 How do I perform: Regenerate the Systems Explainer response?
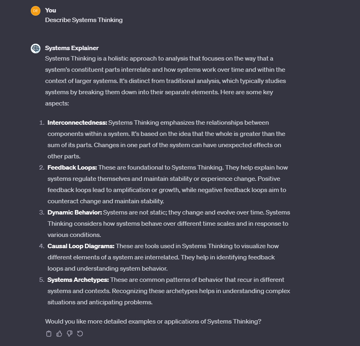80,334
